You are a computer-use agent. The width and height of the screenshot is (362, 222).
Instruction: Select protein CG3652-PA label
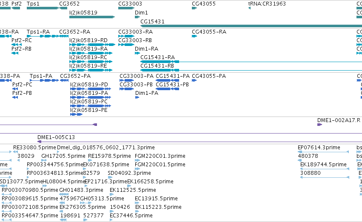point(75,76)
